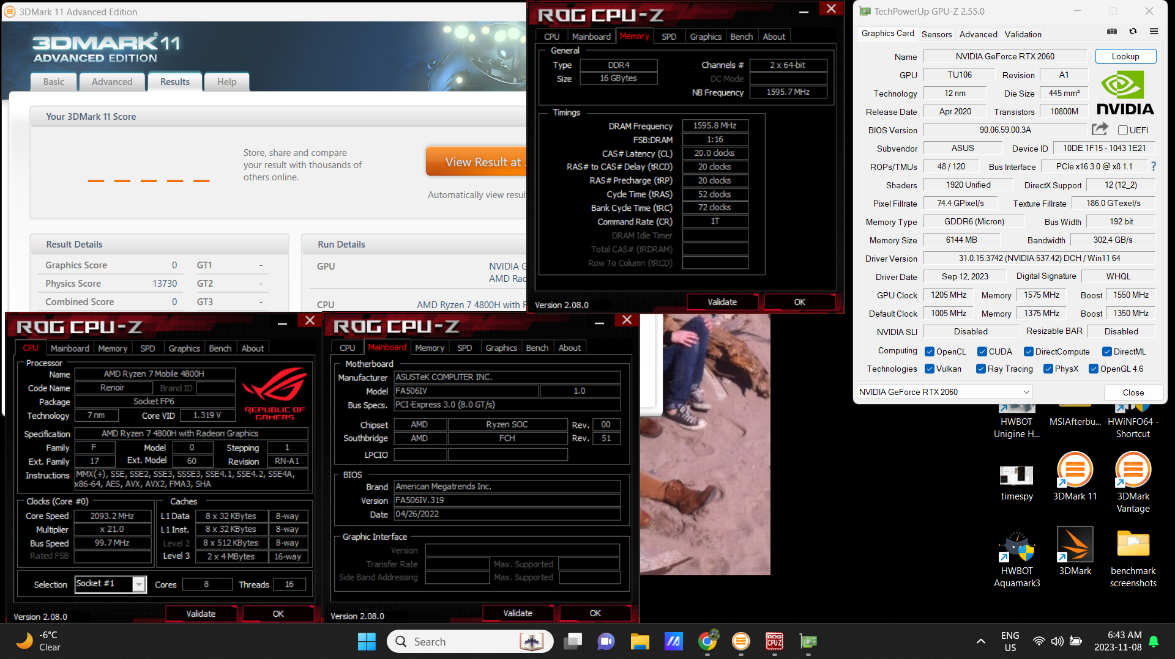This screenshot has width=1175, height=659.
Task: Open the 3DMark 11 desktop shortcut
Action: pyautogui.click(x=1075, y=477)
